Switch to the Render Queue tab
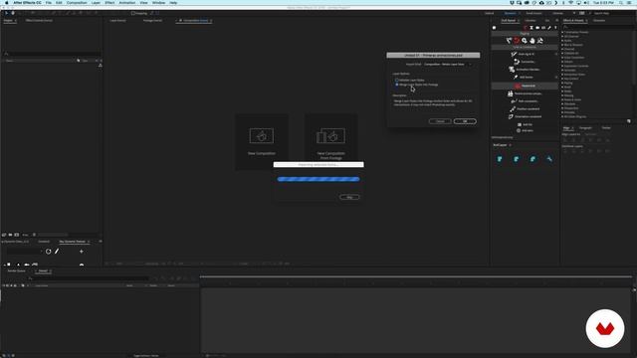The image size is (637, 358). click(16, 270)
